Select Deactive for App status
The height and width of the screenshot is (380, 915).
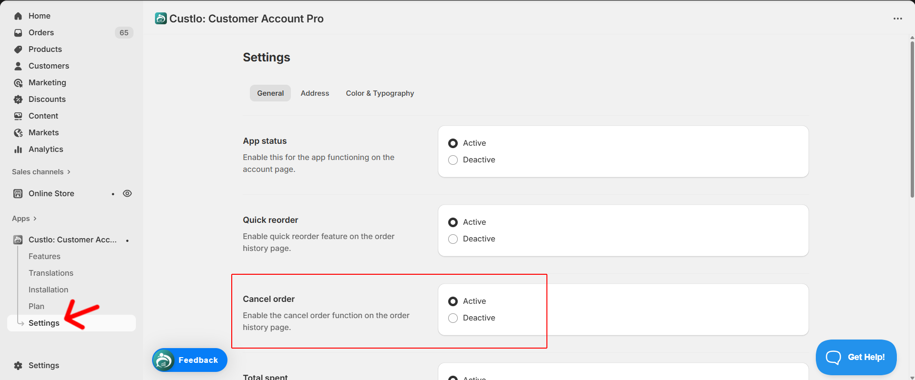click(453, 160)
